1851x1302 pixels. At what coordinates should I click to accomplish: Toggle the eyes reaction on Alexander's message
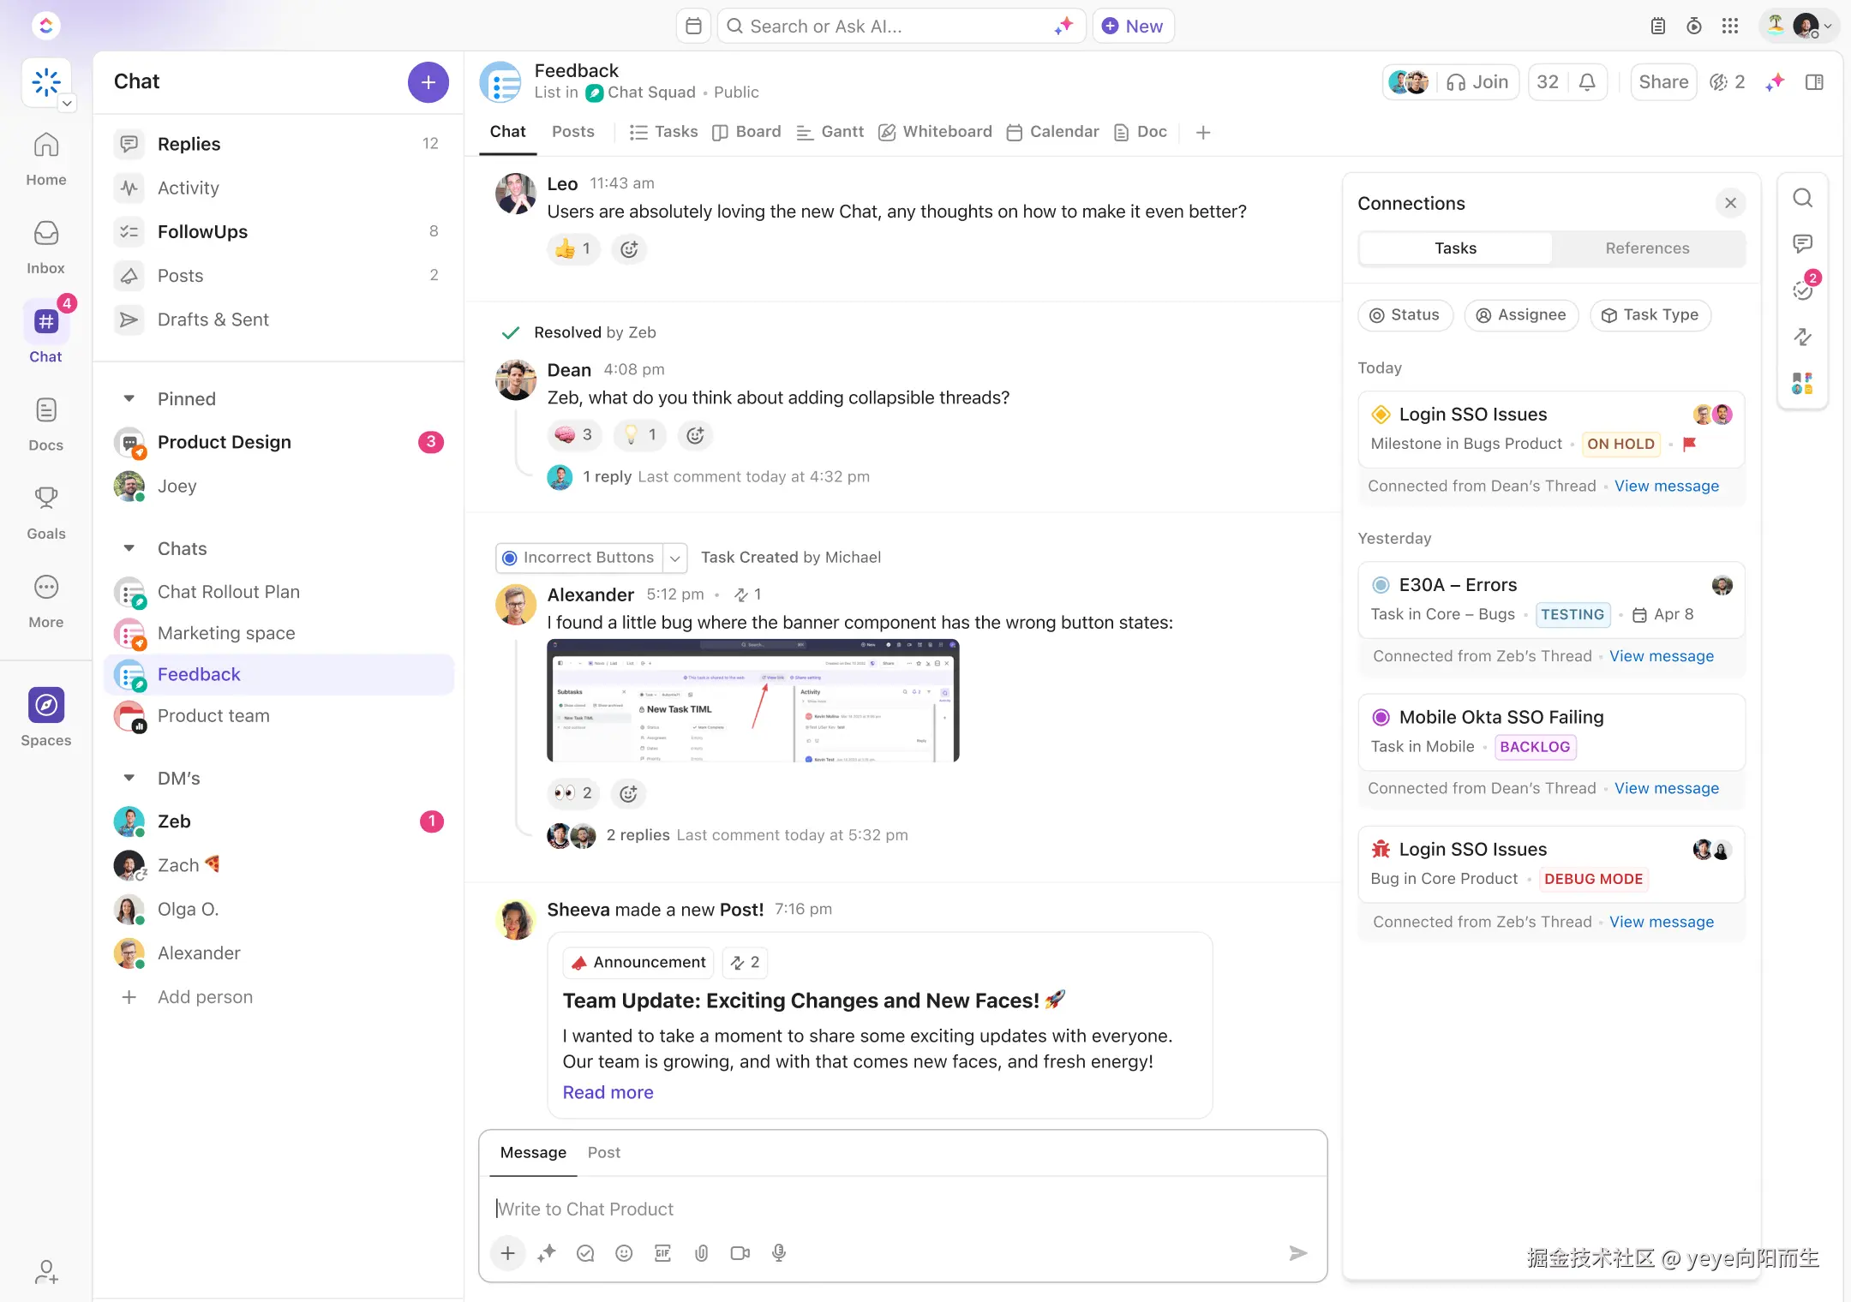point(573,793)
